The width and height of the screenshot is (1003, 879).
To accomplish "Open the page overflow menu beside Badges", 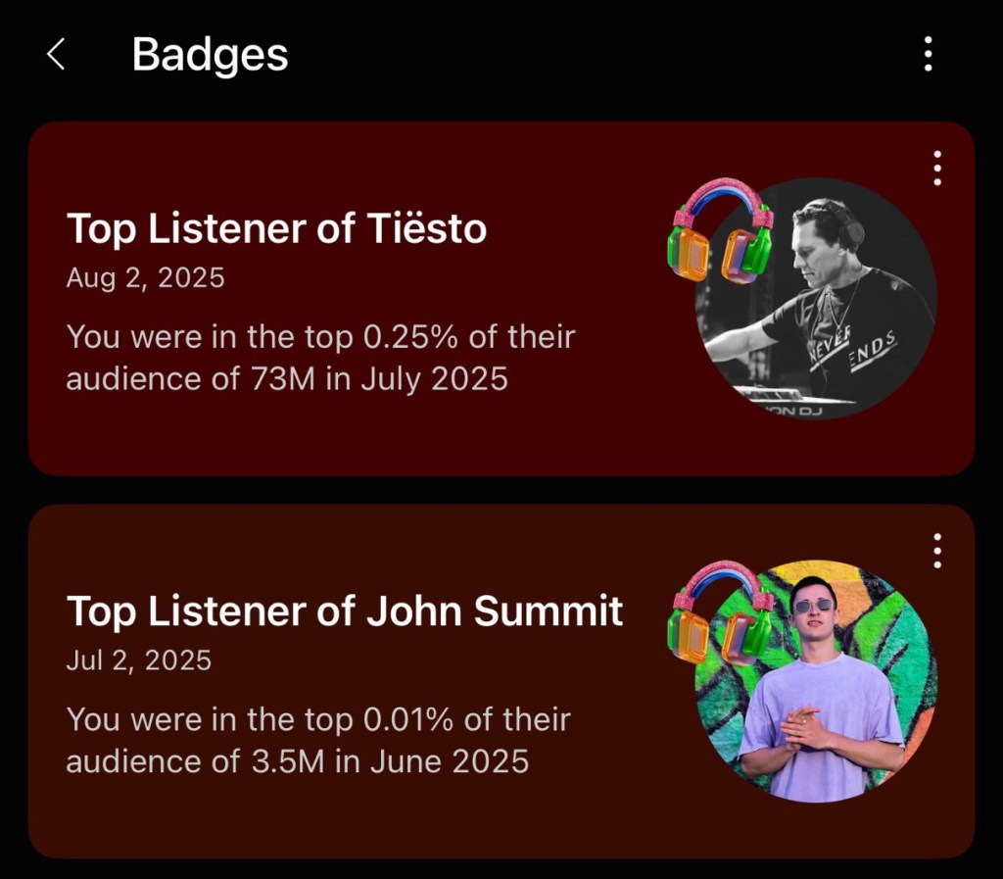I will 928,55.
